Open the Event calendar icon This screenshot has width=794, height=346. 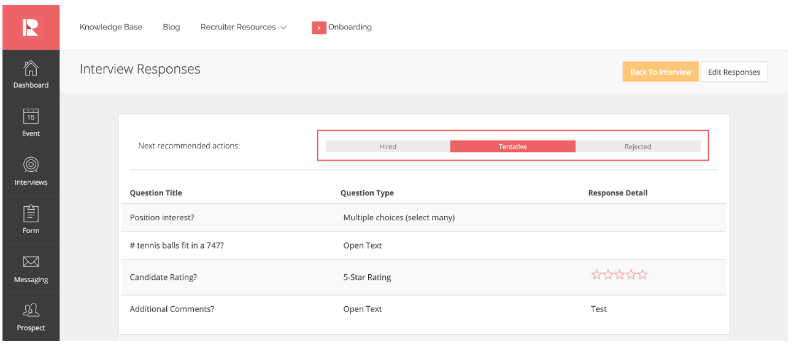pos(31,116)
